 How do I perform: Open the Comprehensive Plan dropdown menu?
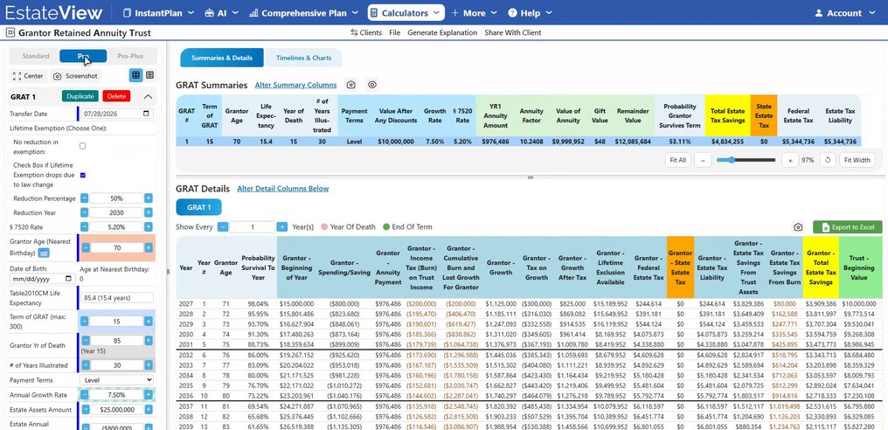(x=303, y=13)
